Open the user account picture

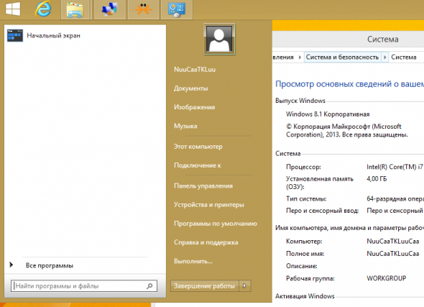(219, 39)
